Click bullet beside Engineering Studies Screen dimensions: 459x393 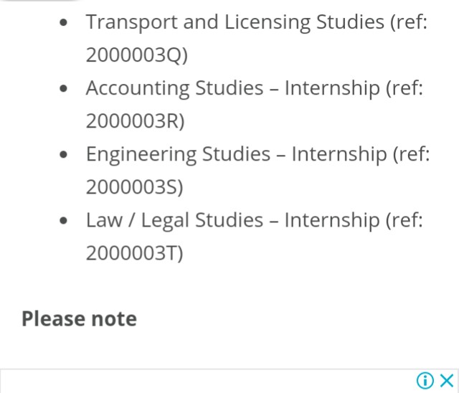pyautogui.click(x=66, y=155)
